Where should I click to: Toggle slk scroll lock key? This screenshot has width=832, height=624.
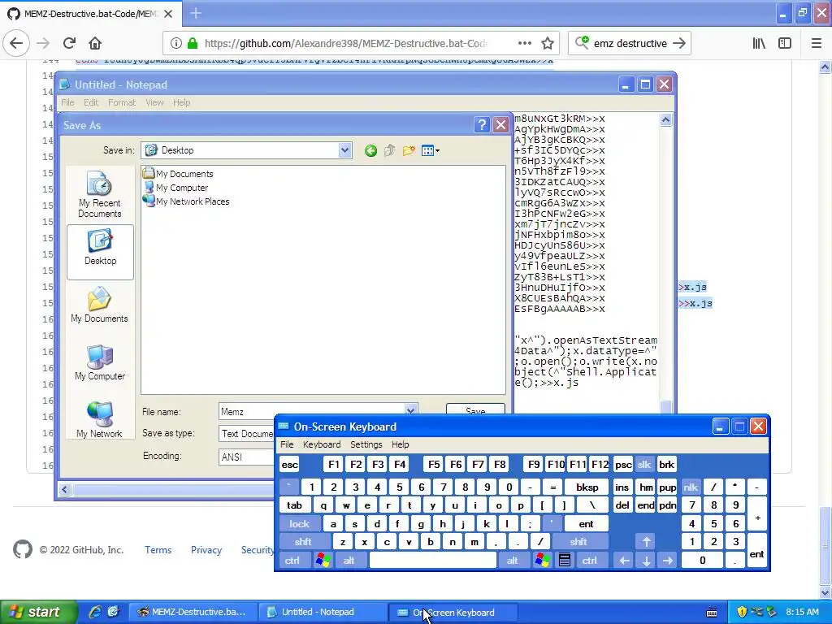click(644, 465)
